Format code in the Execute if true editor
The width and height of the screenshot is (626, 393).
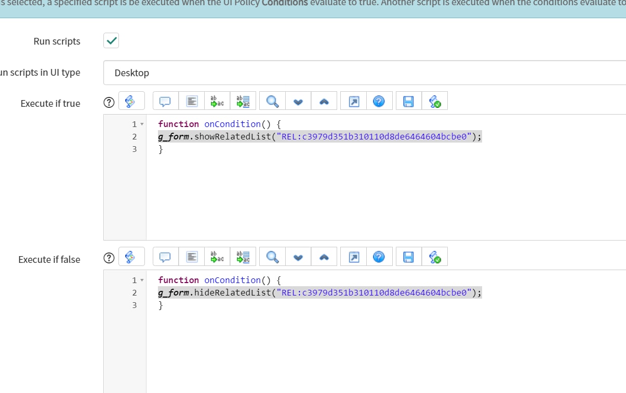[x=191, y=101]
